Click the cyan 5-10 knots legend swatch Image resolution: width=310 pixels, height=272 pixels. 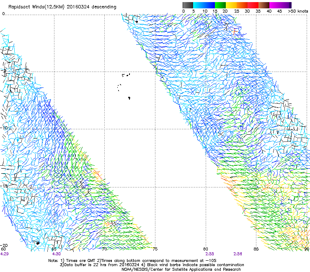tap(199, 5)
